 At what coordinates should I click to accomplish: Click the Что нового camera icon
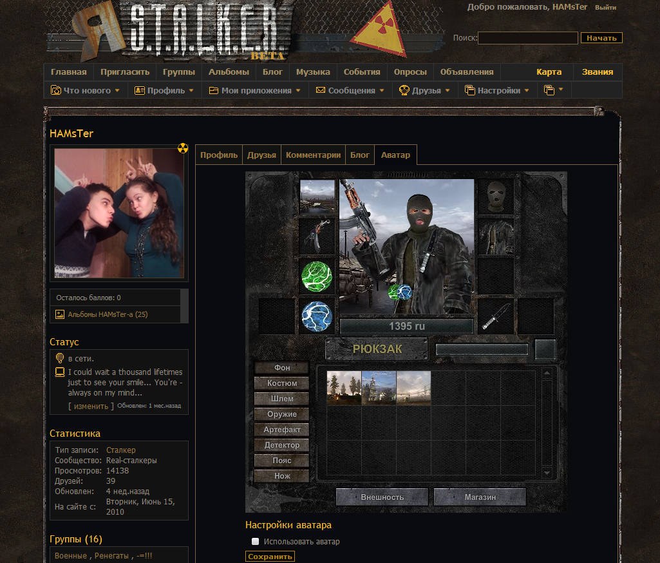(x=55, y=90)
